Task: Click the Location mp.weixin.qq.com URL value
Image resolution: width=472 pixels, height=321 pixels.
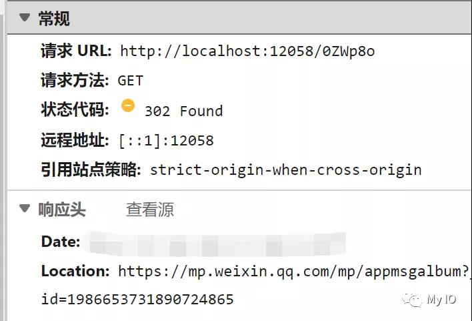Action: pyautogui.click(x=295, y=271)
